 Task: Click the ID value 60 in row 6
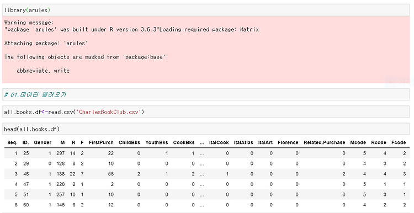click(26, 205)
